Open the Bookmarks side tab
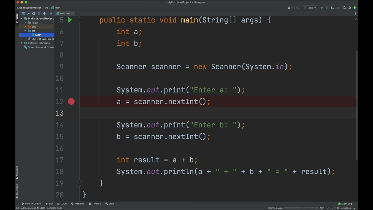The image size is (373, 210). (17, 191)
